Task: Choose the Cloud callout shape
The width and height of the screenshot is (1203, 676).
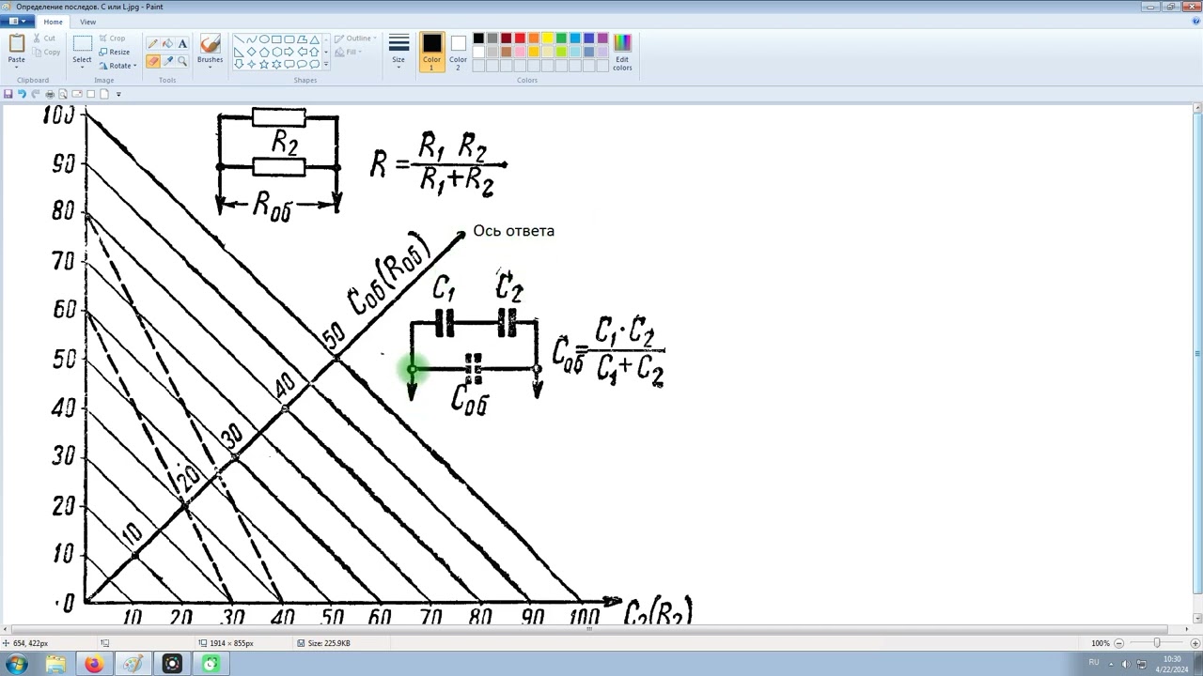Action: [x=314, y=64]
